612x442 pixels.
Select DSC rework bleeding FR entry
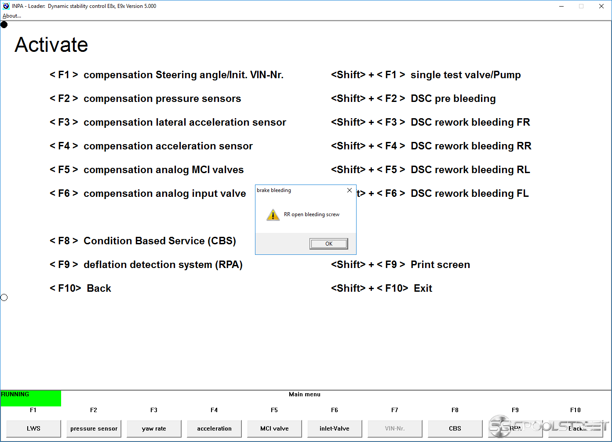[x=430, y=122]
